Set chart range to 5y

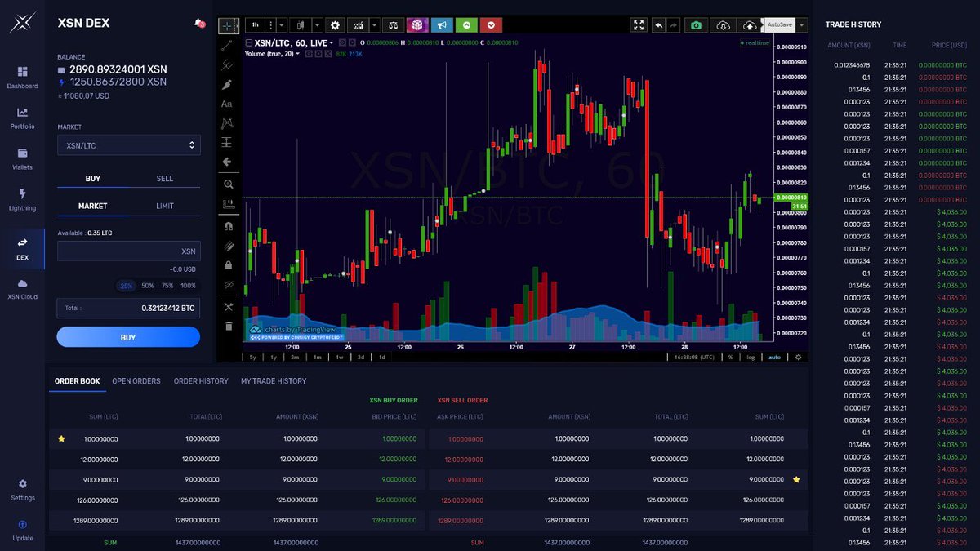pos(252,357)
